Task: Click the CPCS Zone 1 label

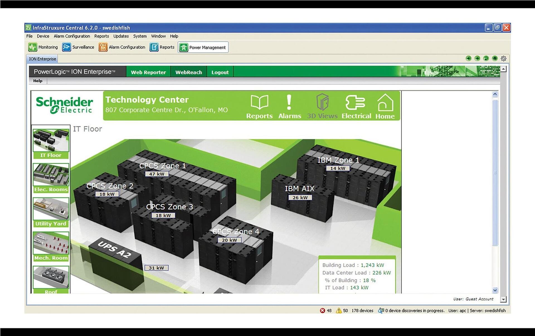Action: click(162, 166)
